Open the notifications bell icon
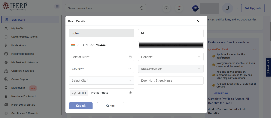271x118 pixels. point(179,8)
